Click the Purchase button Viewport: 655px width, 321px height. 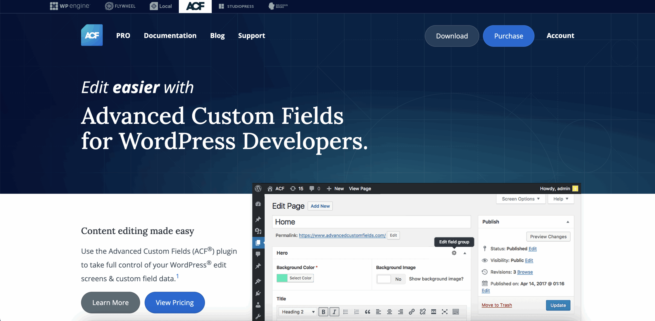(x=508, y=36)
